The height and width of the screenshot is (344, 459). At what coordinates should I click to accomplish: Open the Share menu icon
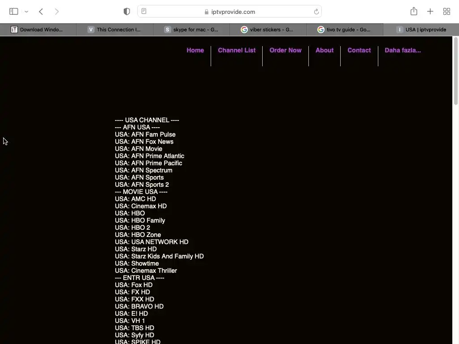414,11
